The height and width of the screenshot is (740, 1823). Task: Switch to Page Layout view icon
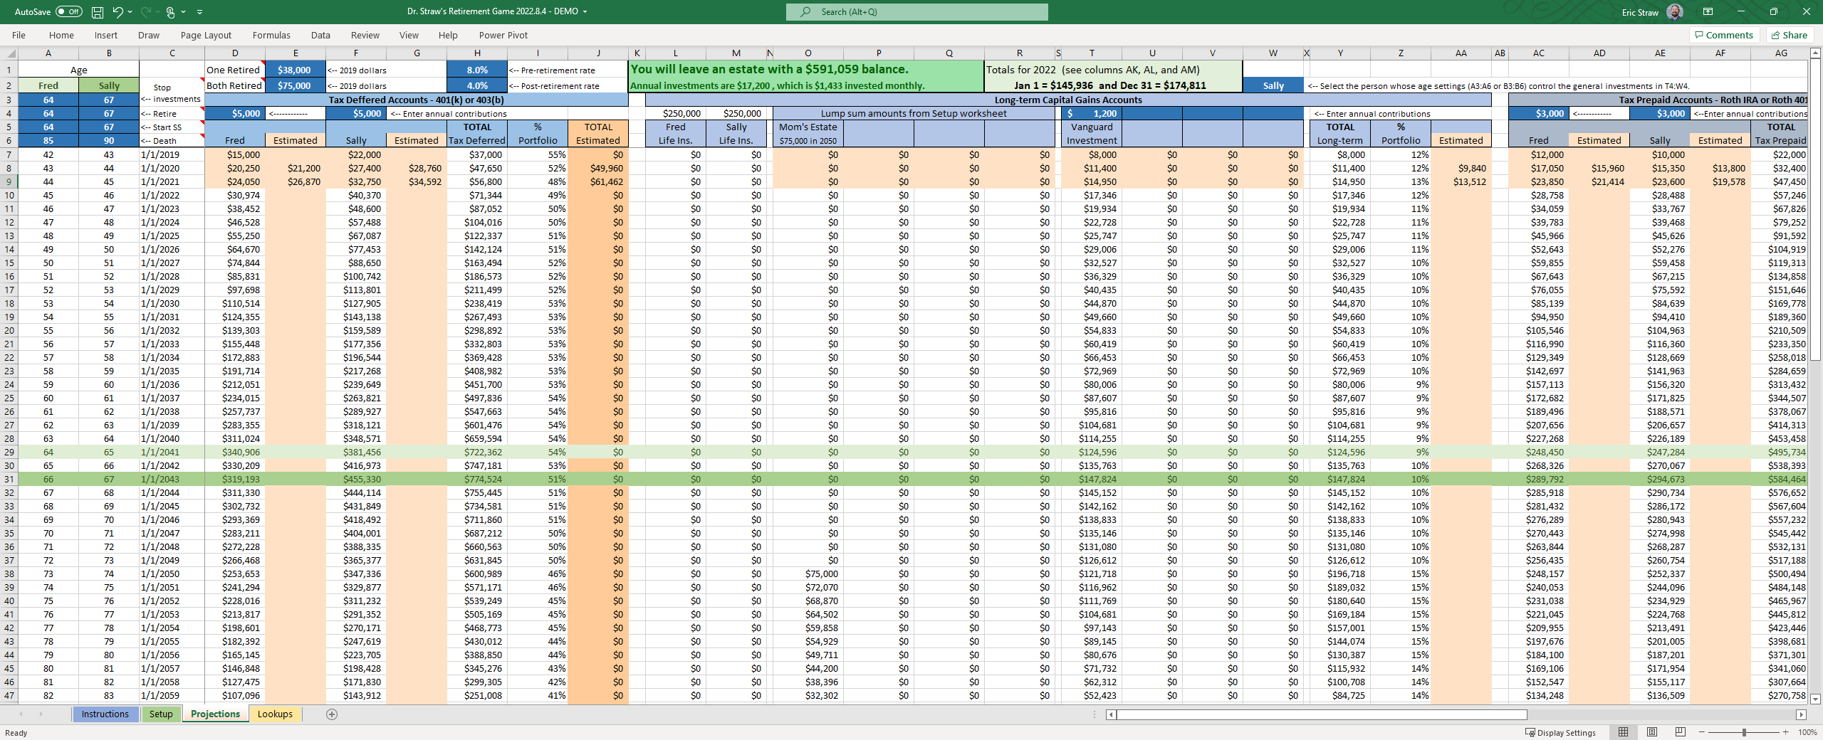point(1652,732)
